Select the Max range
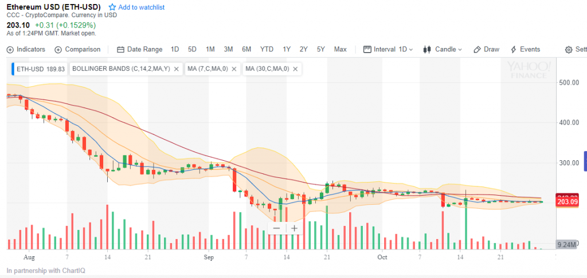This screenshot has width=587, height=278. [341, 49]
